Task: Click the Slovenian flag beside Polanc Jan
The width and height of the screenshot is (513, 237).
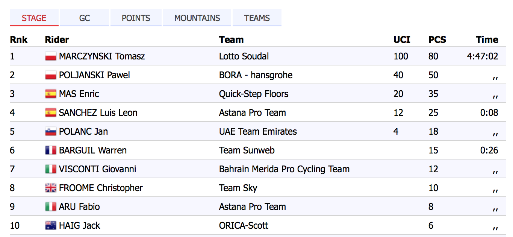Action: coord(50,132)
